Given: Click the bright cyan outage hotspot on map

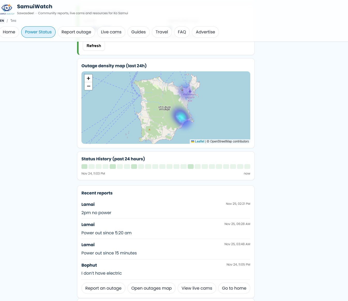Looking at the screenshot, I should point(181,117).
